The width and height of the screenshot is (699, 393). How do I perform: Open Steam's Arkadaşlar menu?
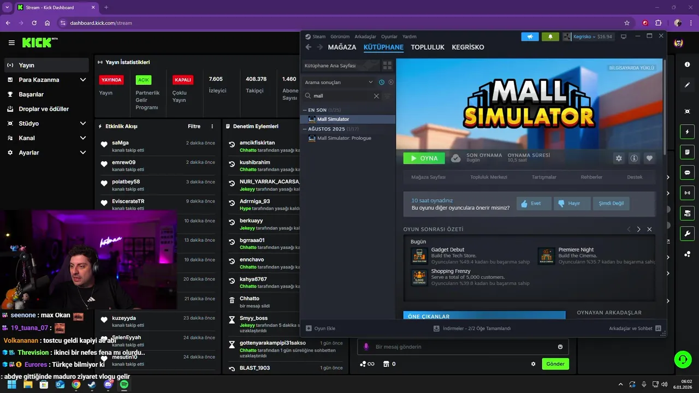click(365, 37)
